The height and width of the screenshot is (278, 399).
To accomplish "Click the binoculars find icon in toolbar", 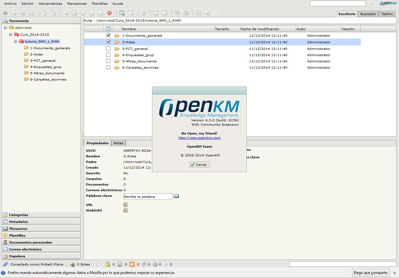I will click(x=5, y=13).
